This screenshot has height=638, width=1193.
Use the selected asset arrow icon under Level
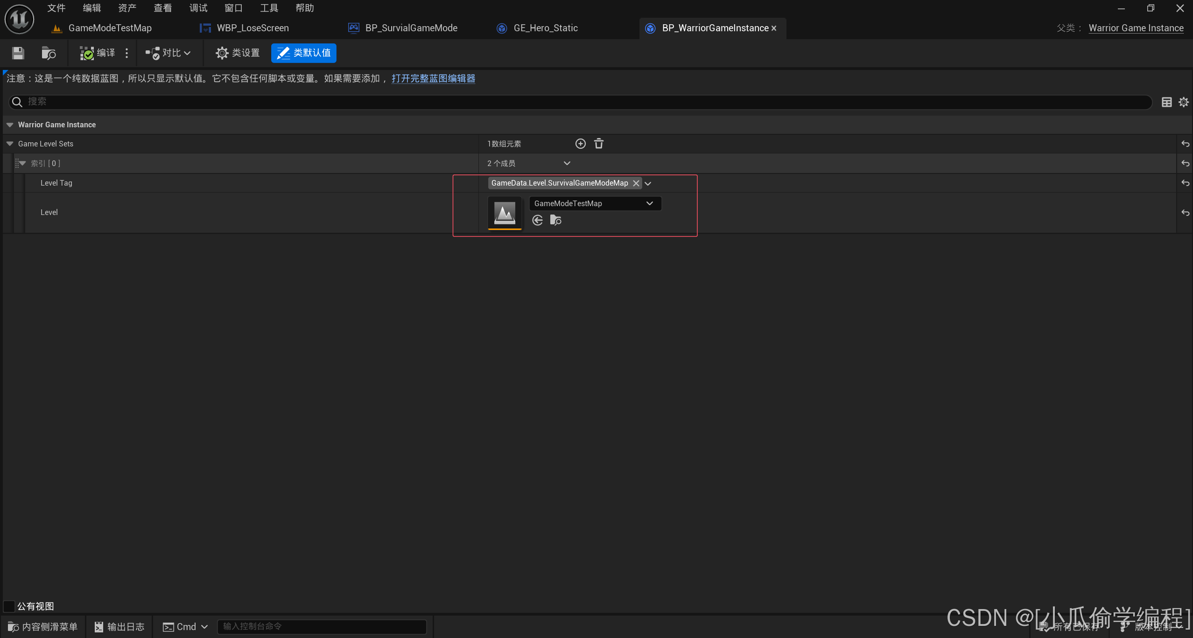point(538,220)
